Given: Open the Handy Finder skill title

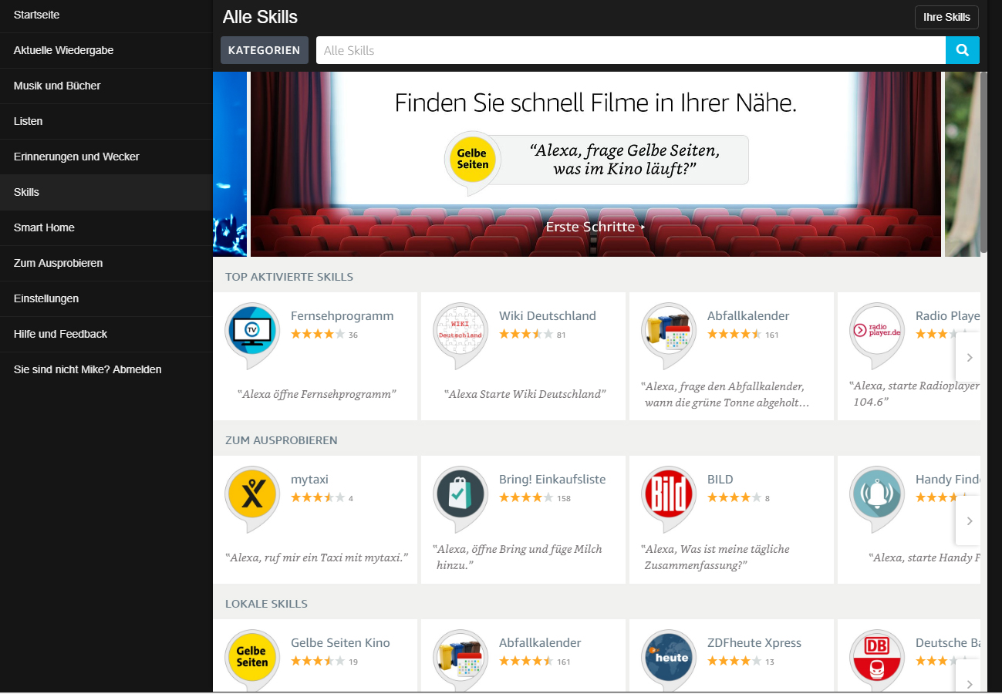Looking at the screenshot, I should coord(947,479).
